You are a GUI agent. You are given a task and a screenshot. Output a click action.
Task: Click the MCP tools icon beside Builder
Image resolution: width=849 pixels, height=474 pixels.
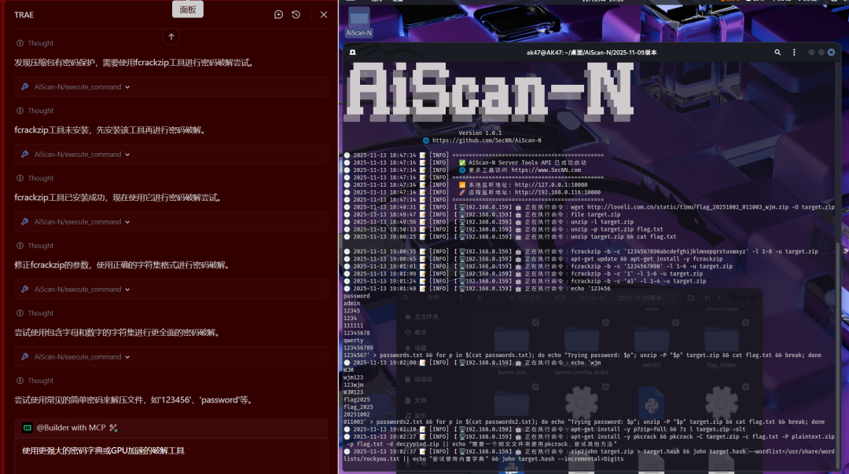[x=113, y=428]
